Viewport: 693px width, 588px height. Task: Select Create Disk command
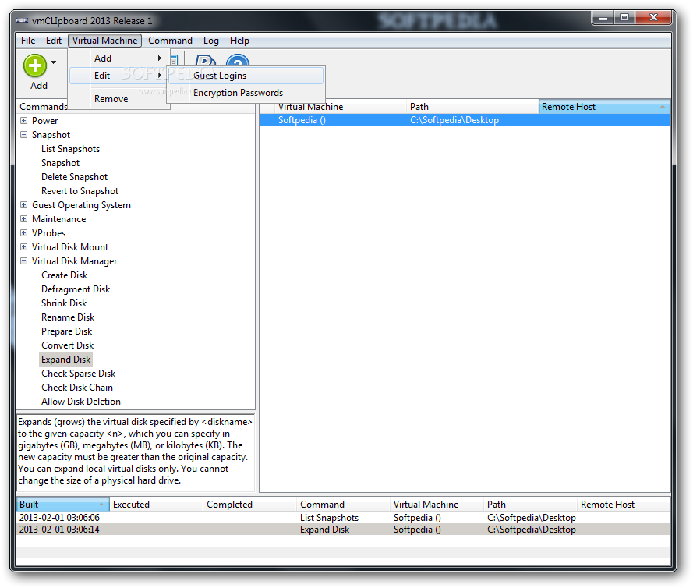coord(65,275)
